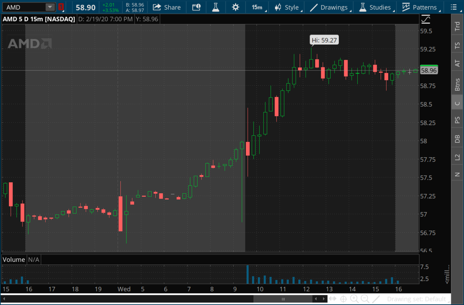This screenshot has width=464, height=305.
Task: Grab the horizontal chart scrollbar thumb
Action: (283, 299)
